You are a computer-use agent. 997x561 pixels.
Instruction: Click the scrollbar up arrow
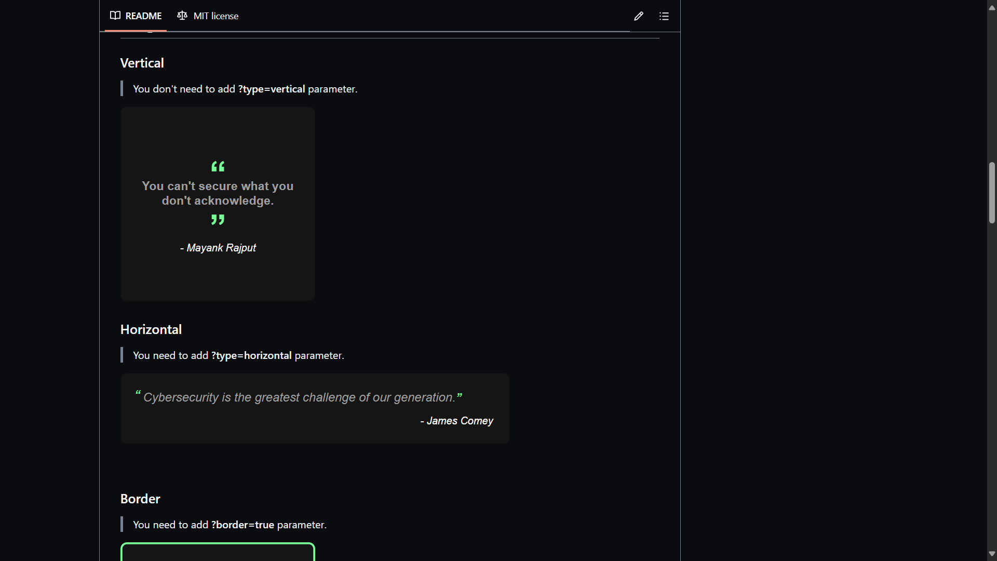click(992, 7)
